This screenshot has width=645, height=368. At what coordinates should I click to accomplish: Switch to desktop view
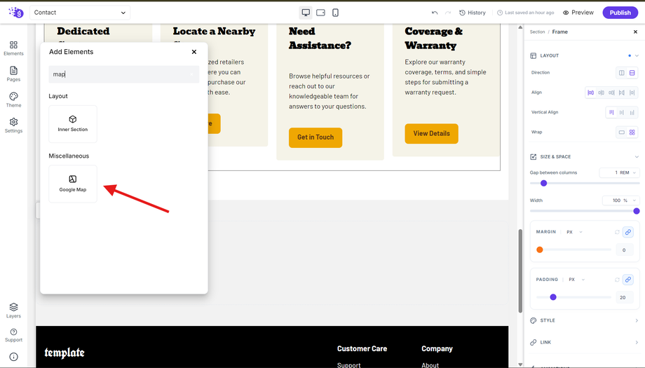click(x=306, y=13)
